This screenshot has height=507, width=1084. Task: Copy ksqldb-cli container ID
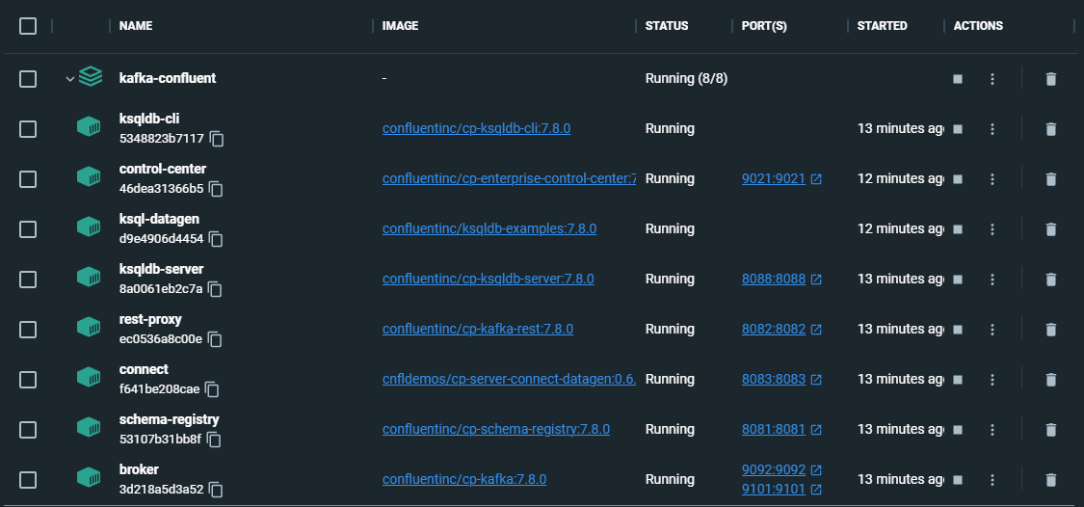pyautogui.click(x=217, y=139)
